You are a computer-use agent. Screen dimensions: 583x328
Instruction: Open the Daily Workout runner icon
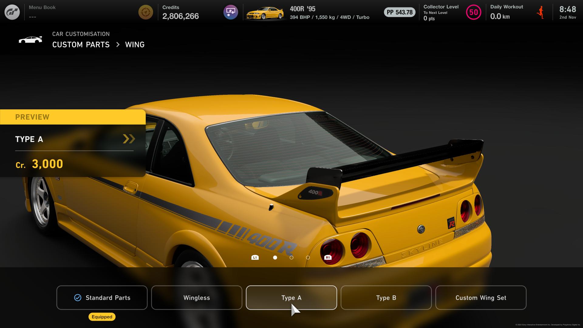540,12
